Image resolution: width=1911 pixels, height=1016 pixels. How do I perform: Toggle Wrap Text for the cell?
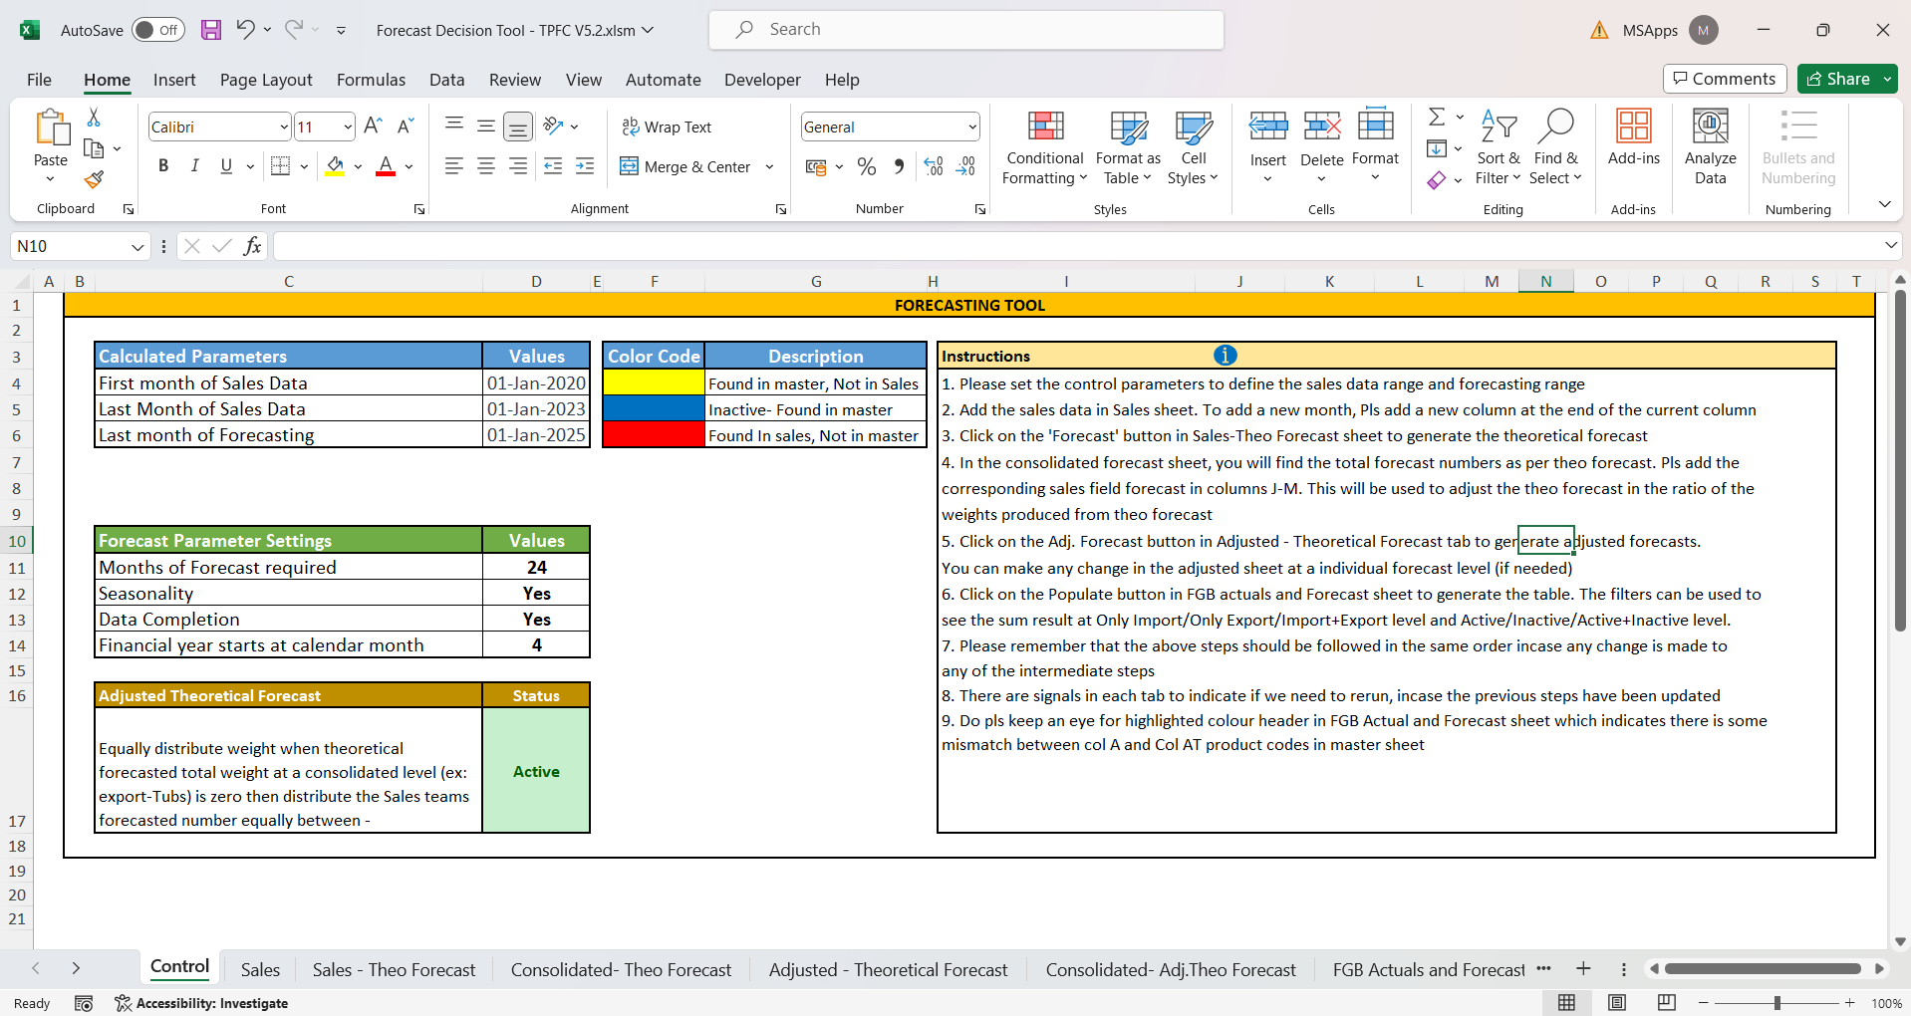[667, 127]
